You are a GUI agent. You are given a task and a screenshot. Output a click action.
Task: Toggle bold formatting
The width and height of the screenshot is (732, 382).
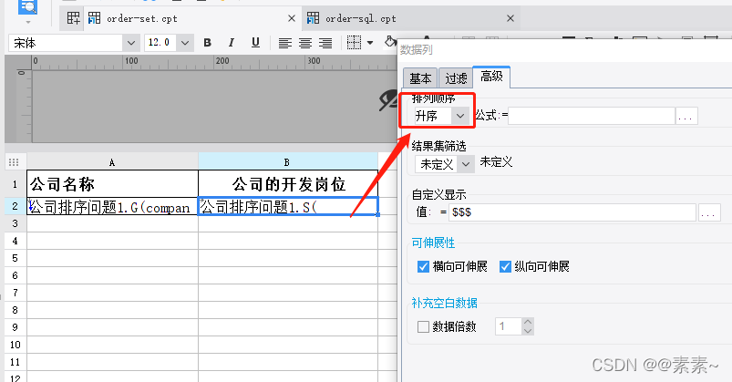tap(208, 43)
